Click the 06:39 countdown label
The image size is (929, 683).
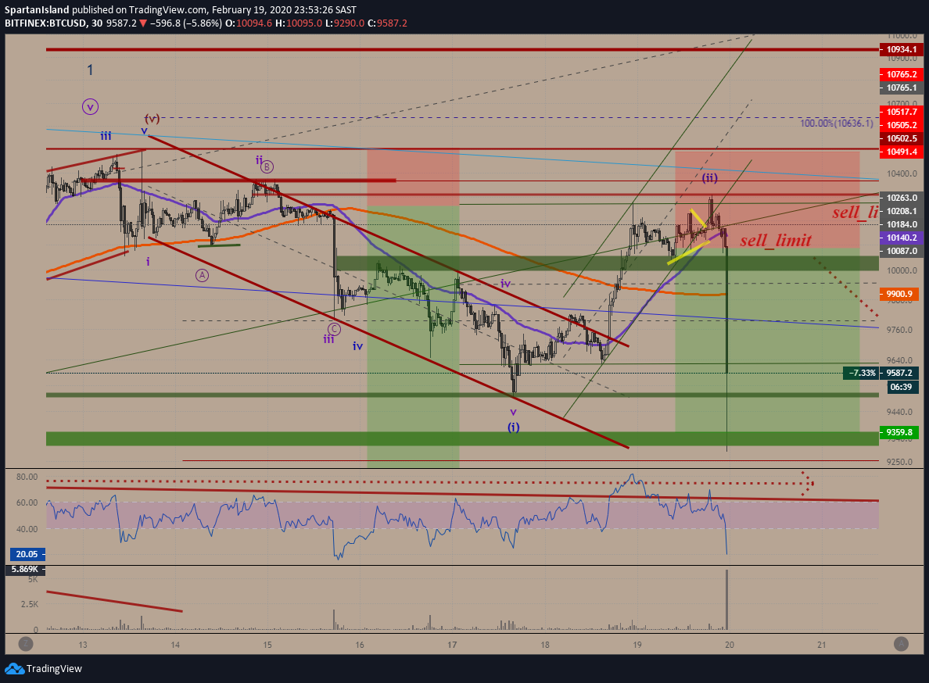click(x=901, y=387)
